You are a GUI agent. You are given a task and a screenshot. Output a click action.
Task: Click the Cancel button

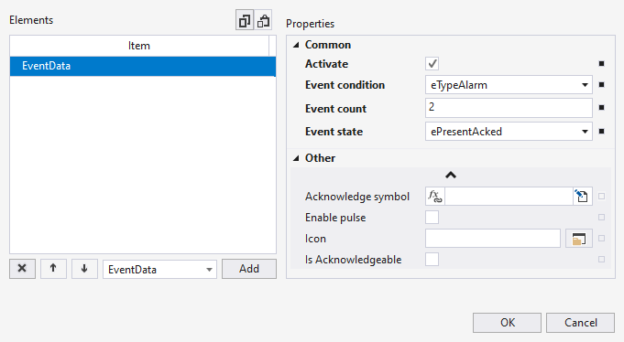[x=581, y=323]
